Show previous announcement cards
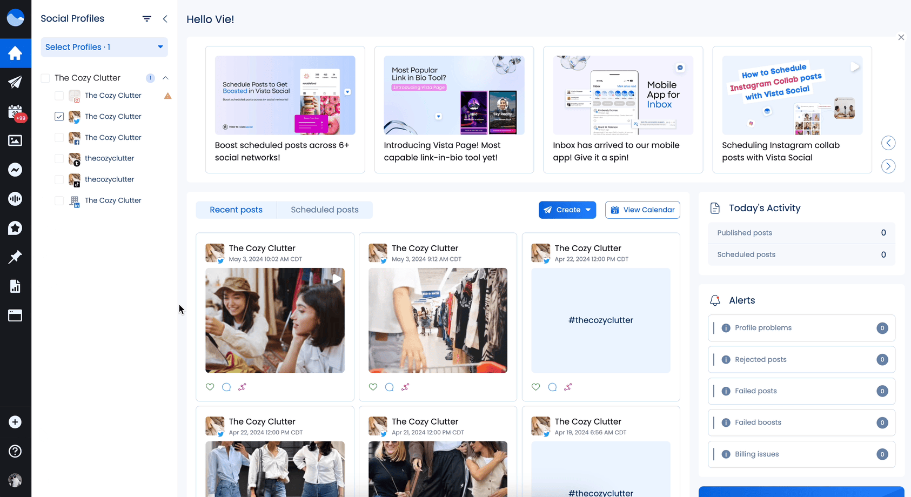Viewport: 911px width, 497px height. click(888, 143)
